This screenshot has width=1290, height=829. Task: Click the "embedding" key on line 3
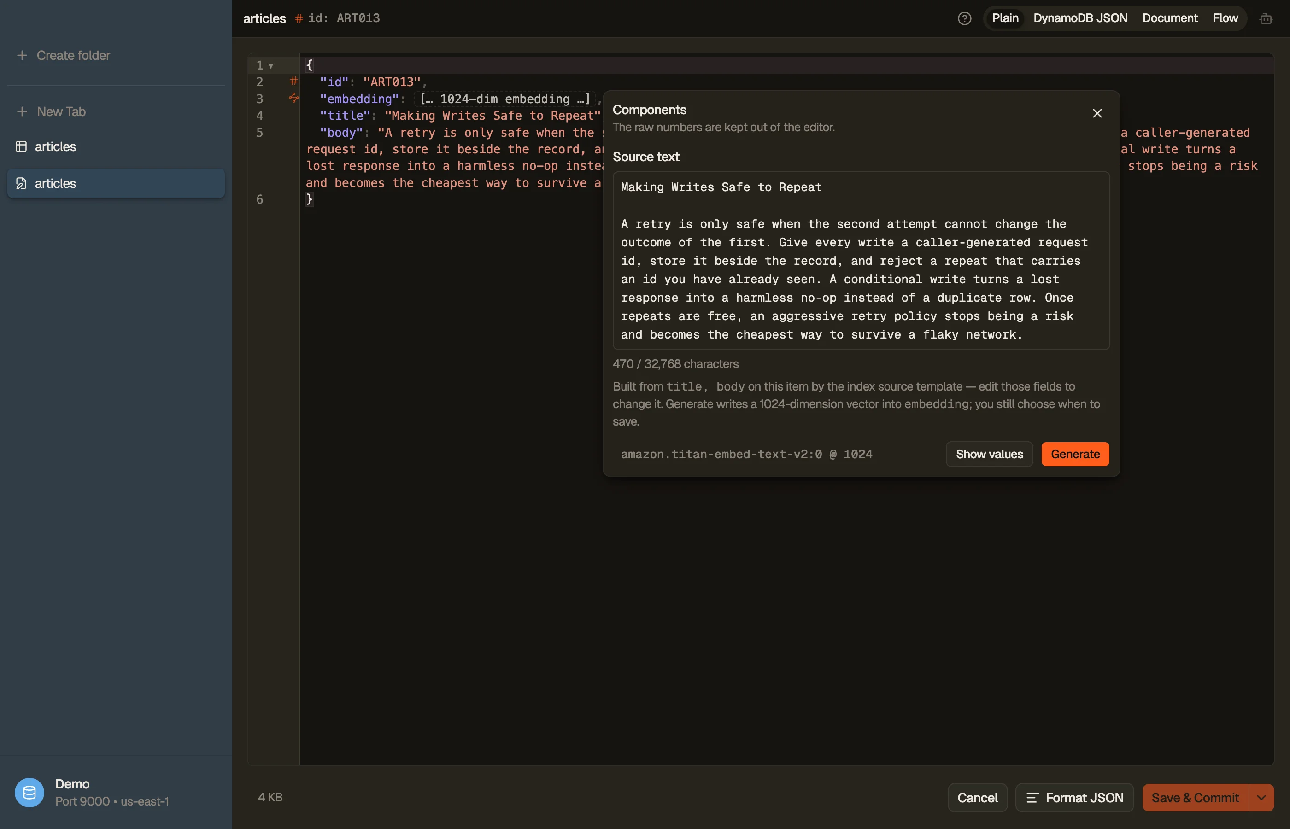click(x=359, y=99)
